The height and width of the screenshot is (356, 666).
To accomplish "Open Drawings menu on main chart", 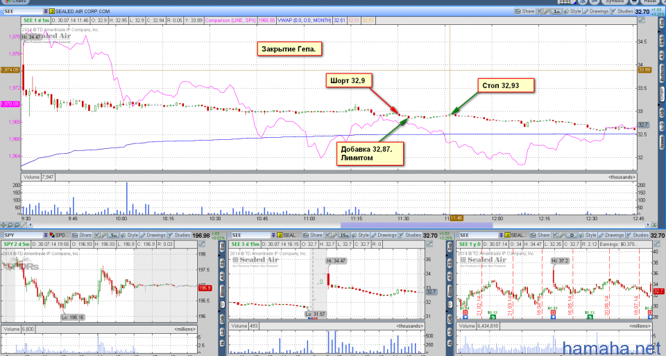I will coord(596,12).
